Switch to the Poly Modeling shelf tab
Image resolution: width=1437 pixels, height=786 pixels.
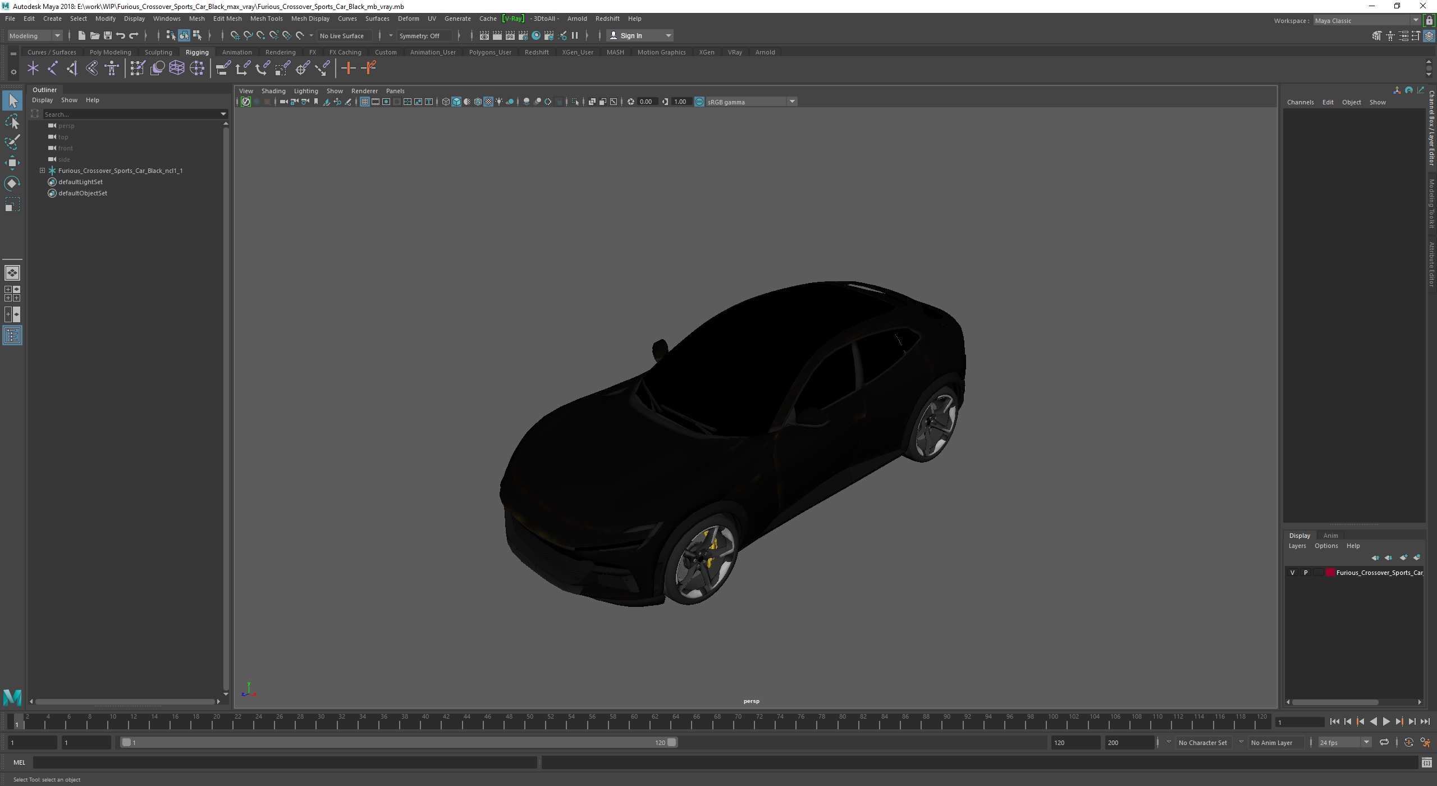point(110,52)
